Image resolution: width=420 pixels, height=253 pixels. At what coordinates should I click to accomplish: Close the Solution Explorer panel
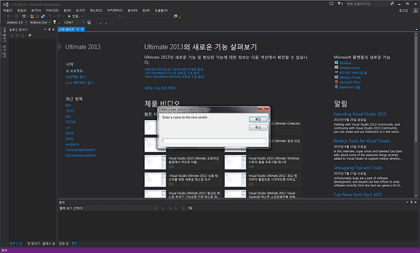click(x=53, y=30)
